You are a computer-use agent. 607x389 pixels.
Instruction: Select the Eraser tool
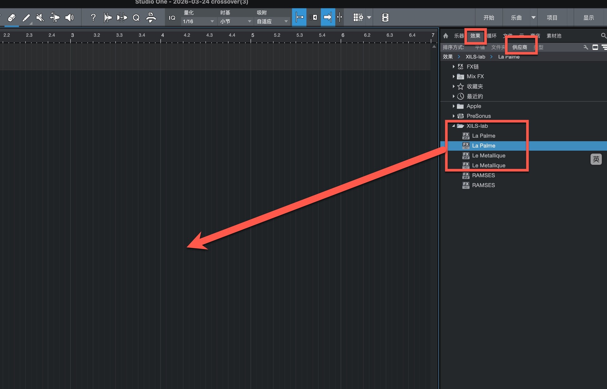[x=12, y=18]
